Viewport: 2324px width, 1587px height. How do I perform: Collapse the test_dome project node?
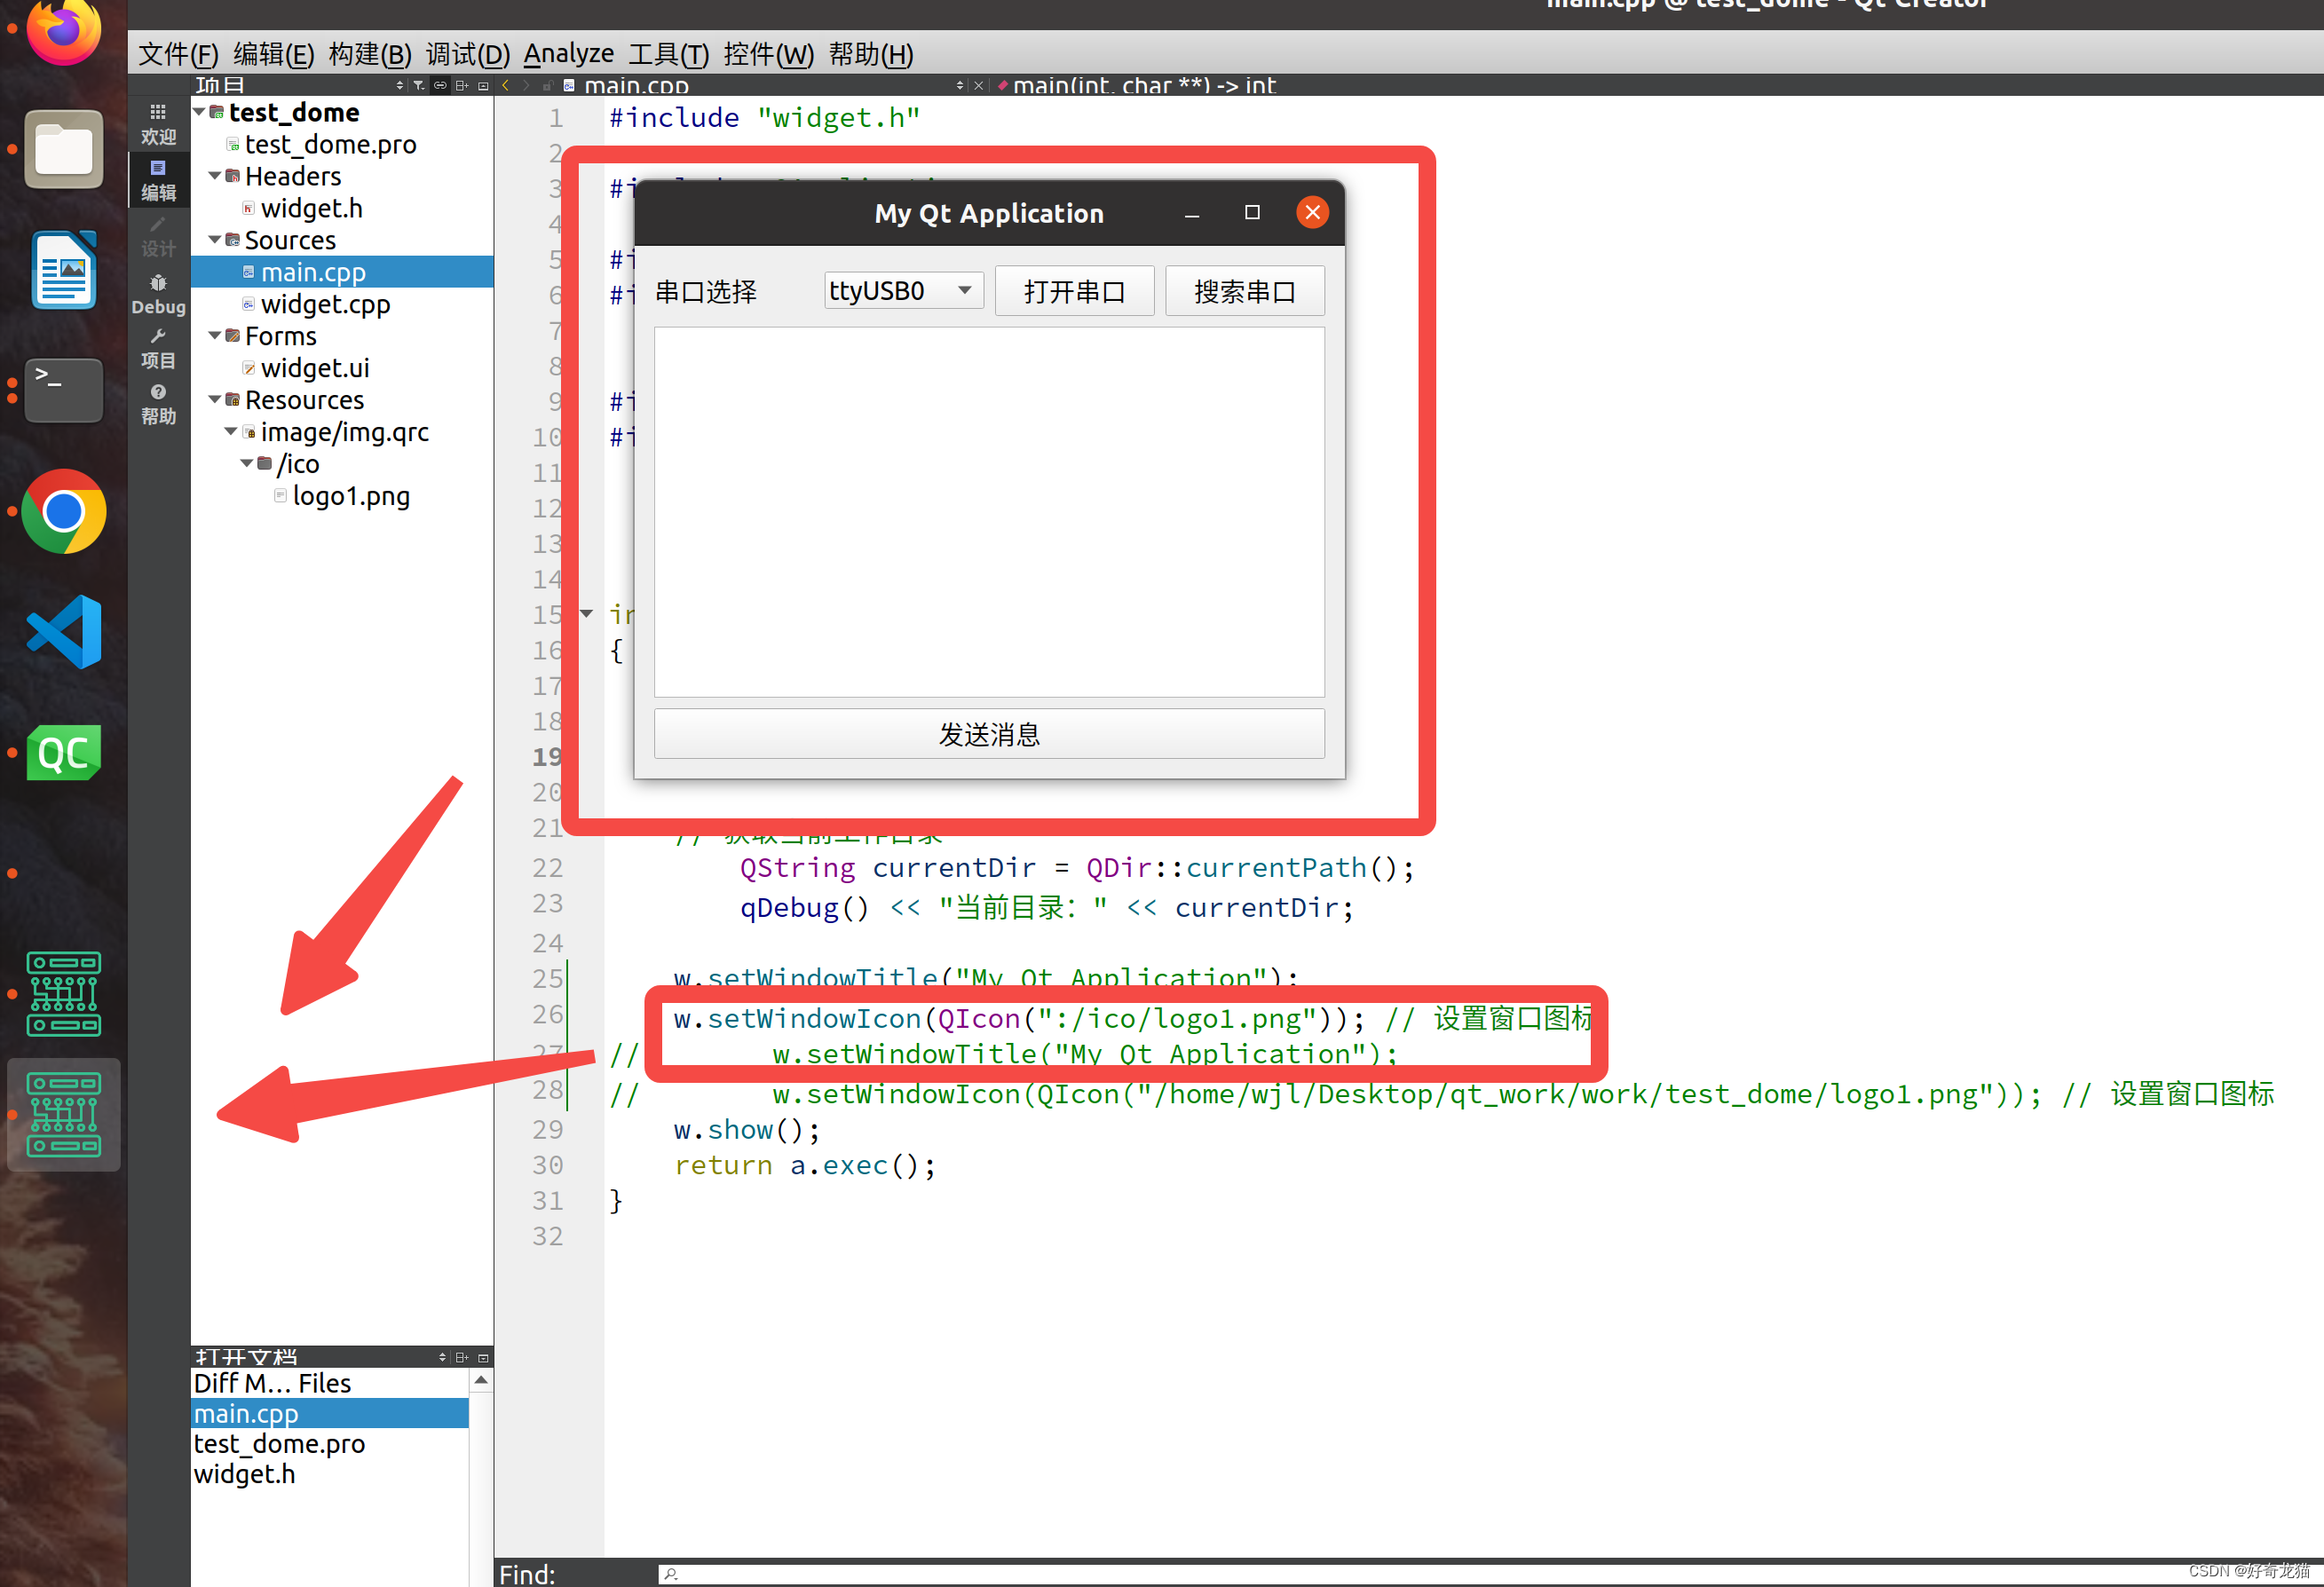click(x=199, y=112)
